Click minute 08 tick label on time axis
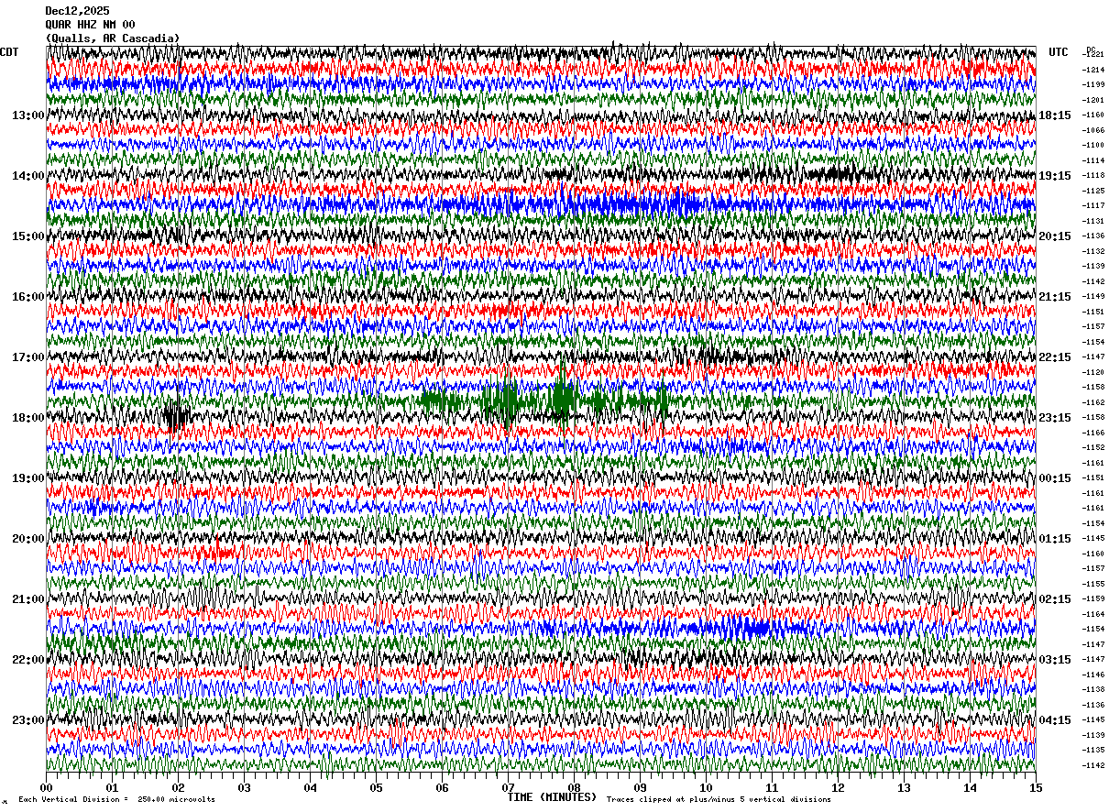The image size is (1109, 812). click(x=575, y=787)
